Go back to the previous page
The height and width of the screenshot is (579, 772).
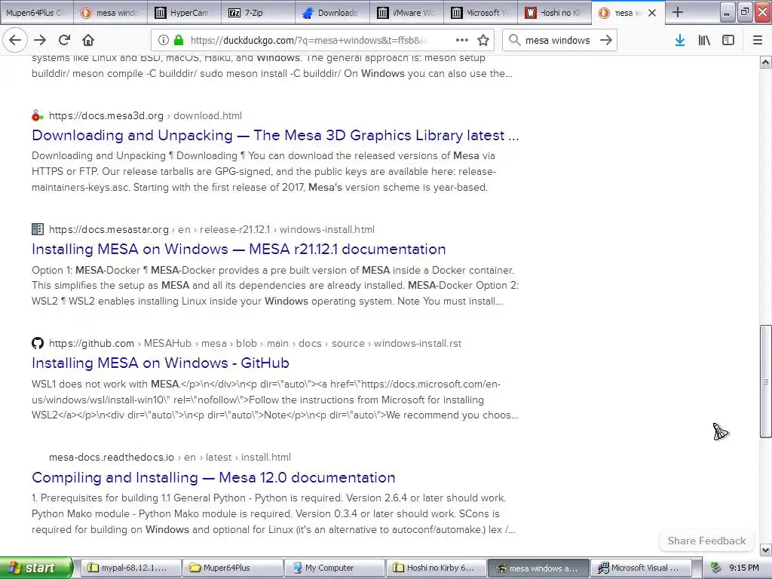click(15, 40)
